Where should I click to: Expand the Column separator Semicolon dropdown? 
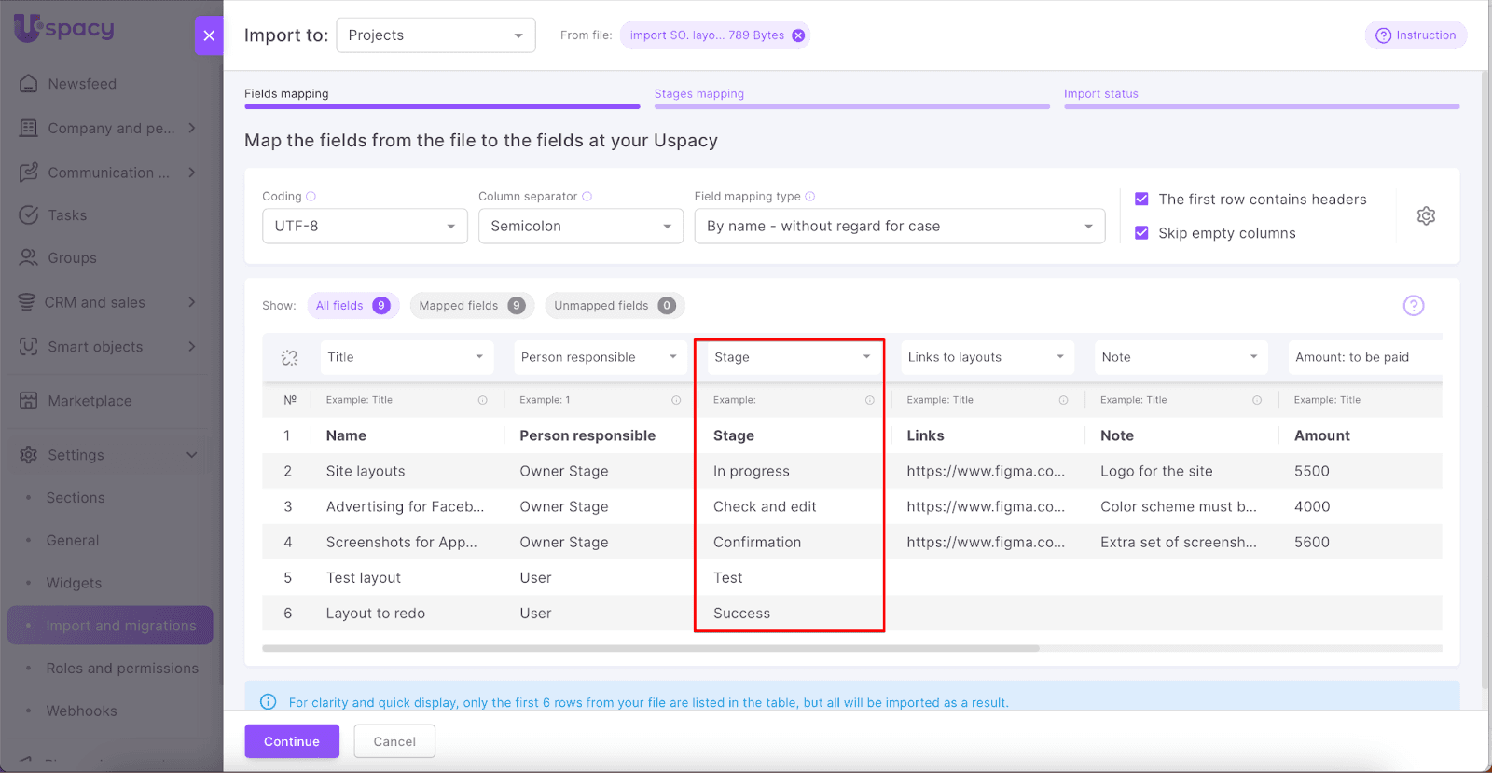580,227
